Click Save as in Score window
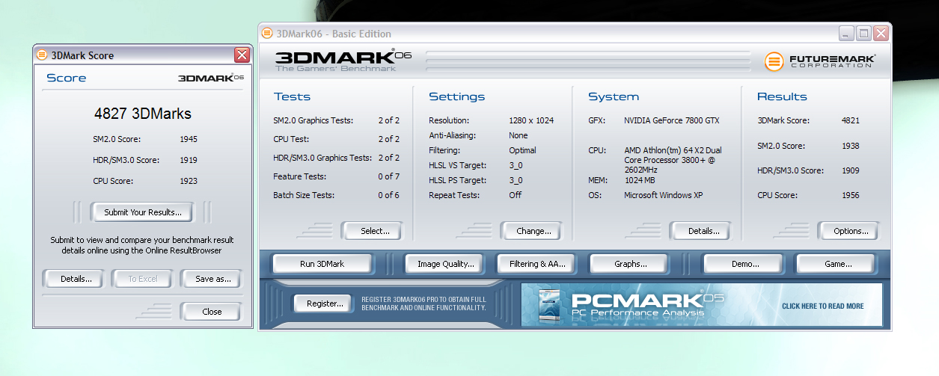This screenshot has height=376, width=939. (212, 279)
